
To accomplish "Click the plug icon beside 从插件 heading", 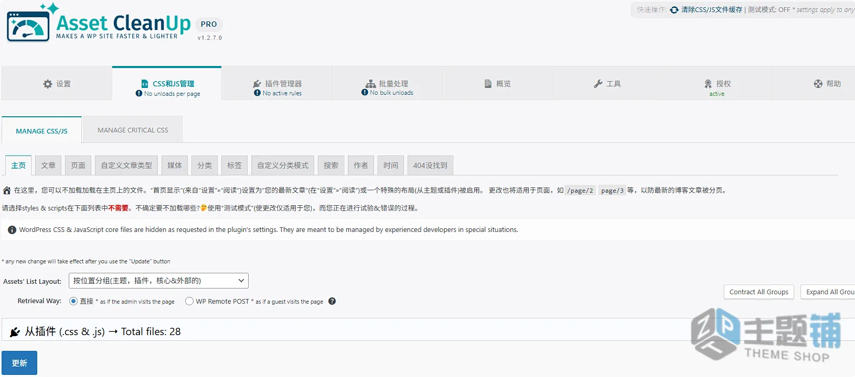I will tap(15, 332).
